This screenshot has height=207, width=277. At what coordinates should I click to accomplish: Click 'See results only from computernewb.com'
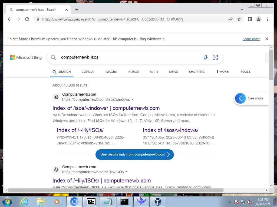135,154
